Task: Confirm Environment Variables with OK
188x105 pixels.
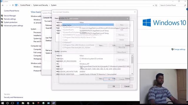Action: pos(114,86)
